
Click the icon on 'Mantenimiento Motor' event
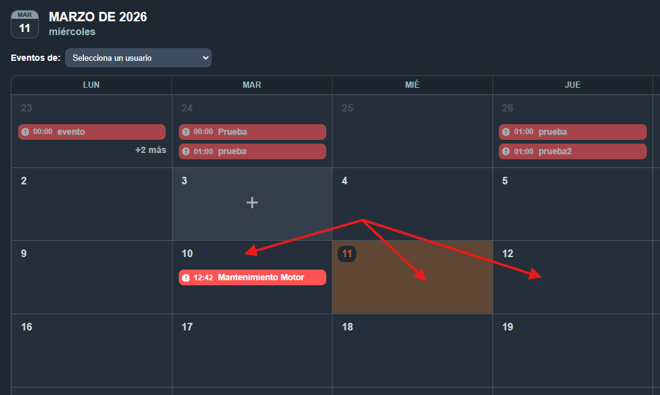(186, 277)
